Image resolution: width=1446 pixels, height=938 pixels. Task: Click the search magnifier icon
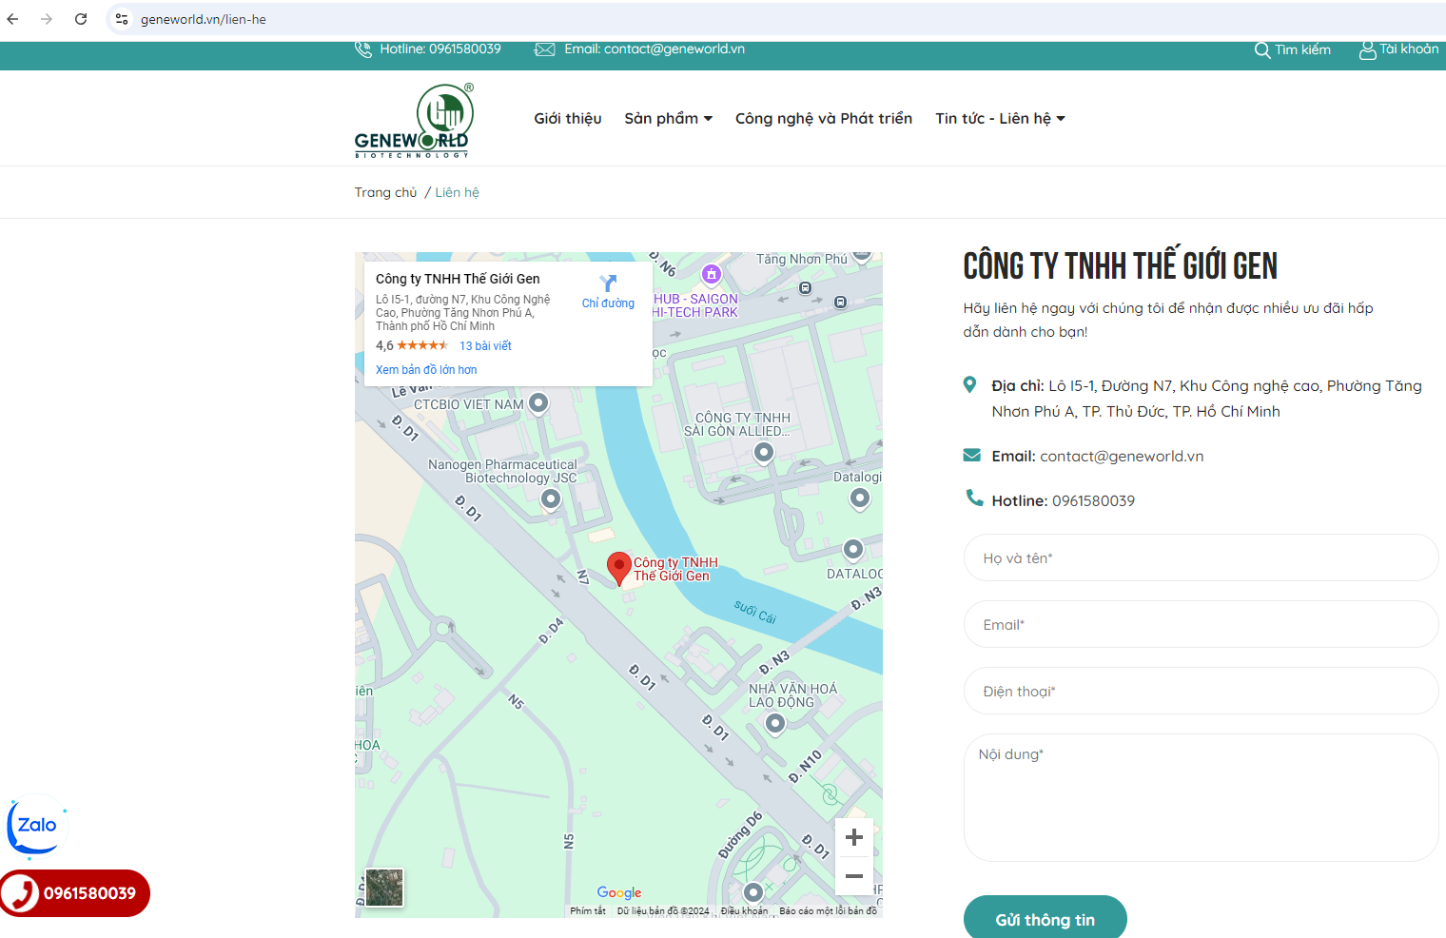tap(1262, 50)
